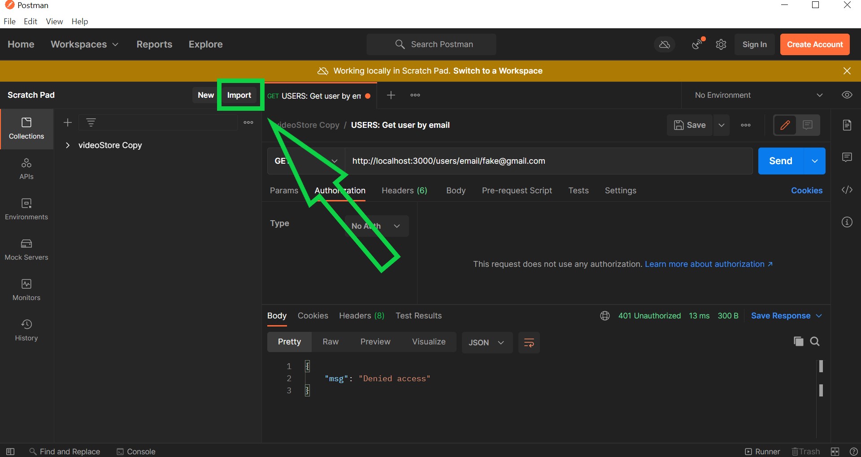861x457 pixels.
Task: Click the plus icon to create collection
Action: pos(68,122)
